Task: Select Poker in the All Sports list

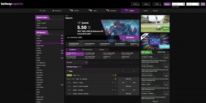Action: (50, 90)
